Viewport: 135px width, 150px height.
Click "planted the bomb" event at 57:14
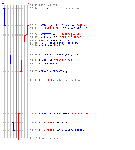tap(69, 80)
